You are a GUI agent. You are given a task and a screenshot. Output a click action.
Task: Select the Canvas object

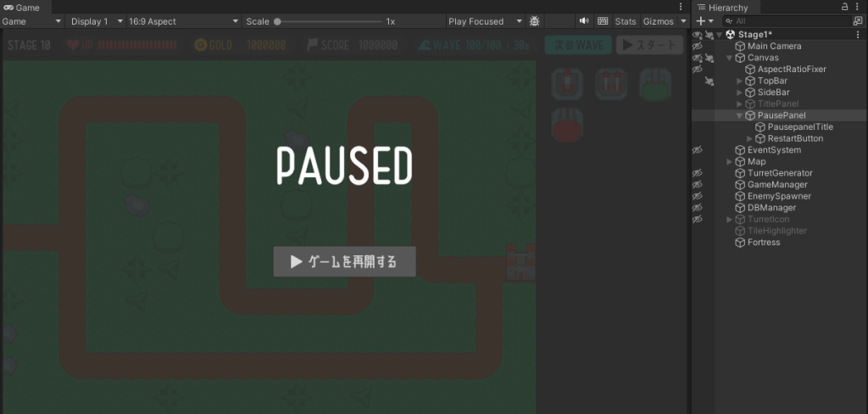(x=763, y=58)
